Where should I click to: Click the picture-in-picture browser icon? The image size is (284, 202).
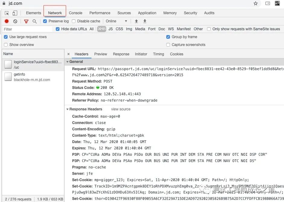point(267,3)
